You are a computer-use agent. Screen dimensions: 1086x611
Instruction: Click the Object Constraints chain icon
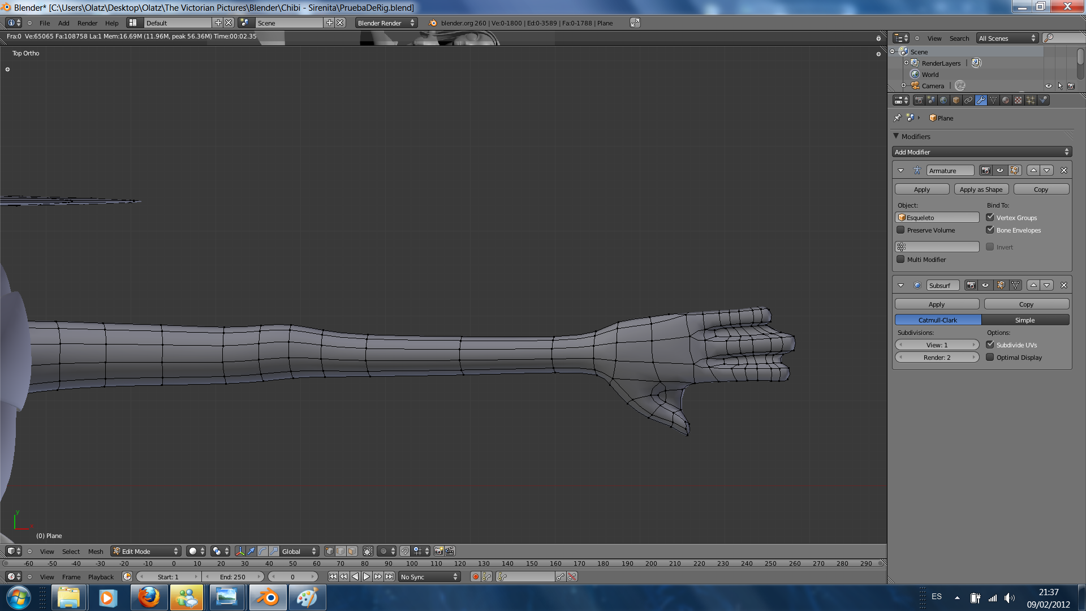click(x=968, y=100)
